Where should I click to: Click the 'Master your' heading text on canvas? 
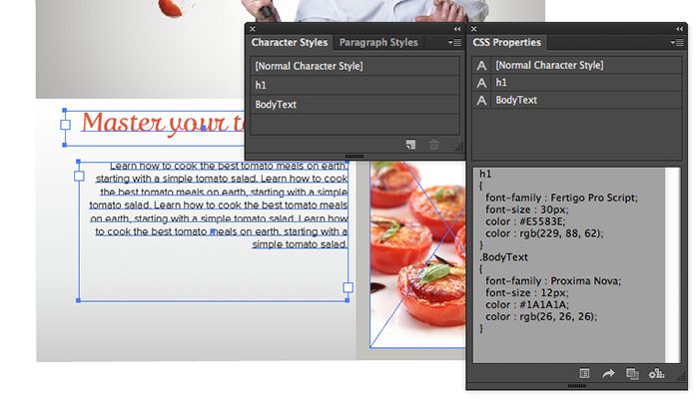point(155,123)
